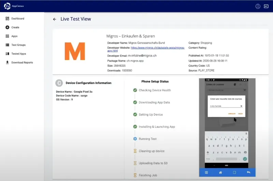This screenshot has height=181, width=273.
Task: Tap the backspace key on phone keyboard
Action: click(x=245, y=152)
